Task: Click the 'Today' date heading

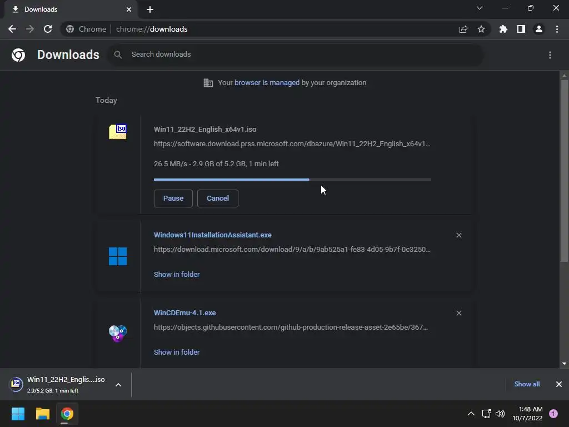Action: pyautogui.click(x=106, y=100)
